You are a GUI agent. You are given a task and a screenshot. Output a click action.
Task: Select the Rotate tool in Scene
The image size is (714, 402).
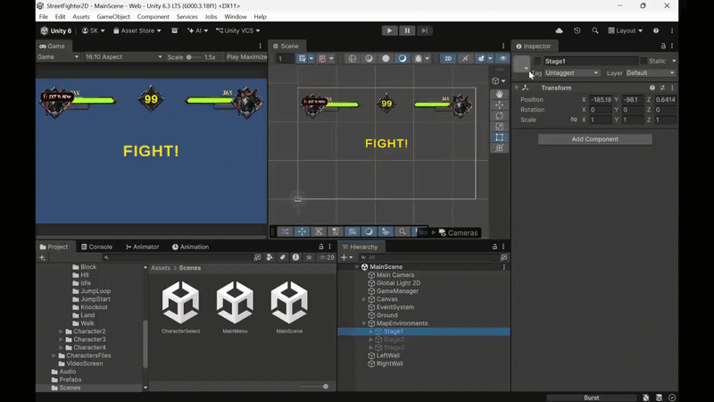pyautogui.click(x=500, y=116)
